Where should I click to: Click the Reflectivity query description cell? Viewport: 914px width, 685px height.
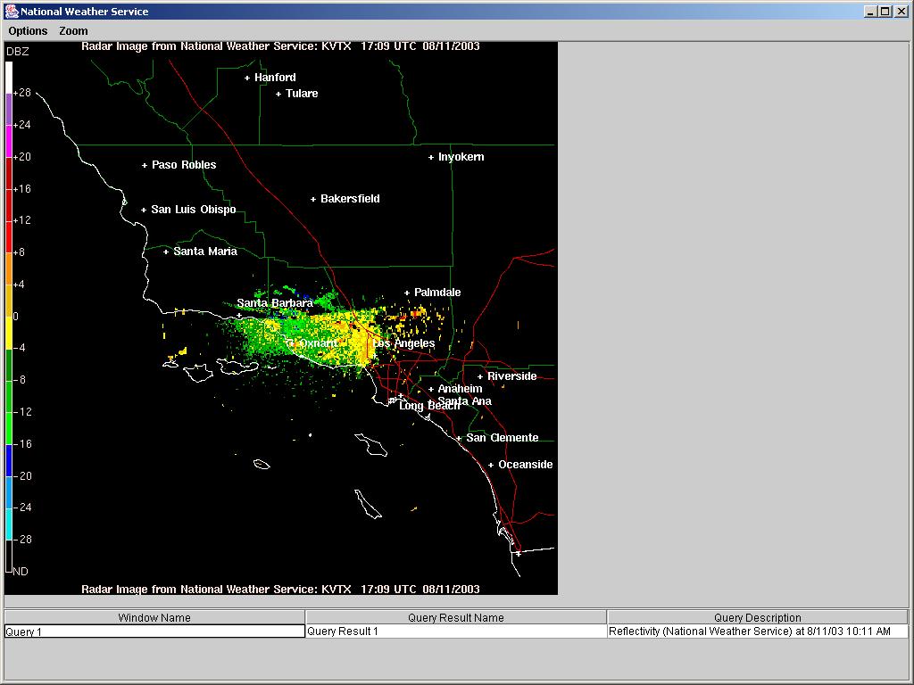757,631
